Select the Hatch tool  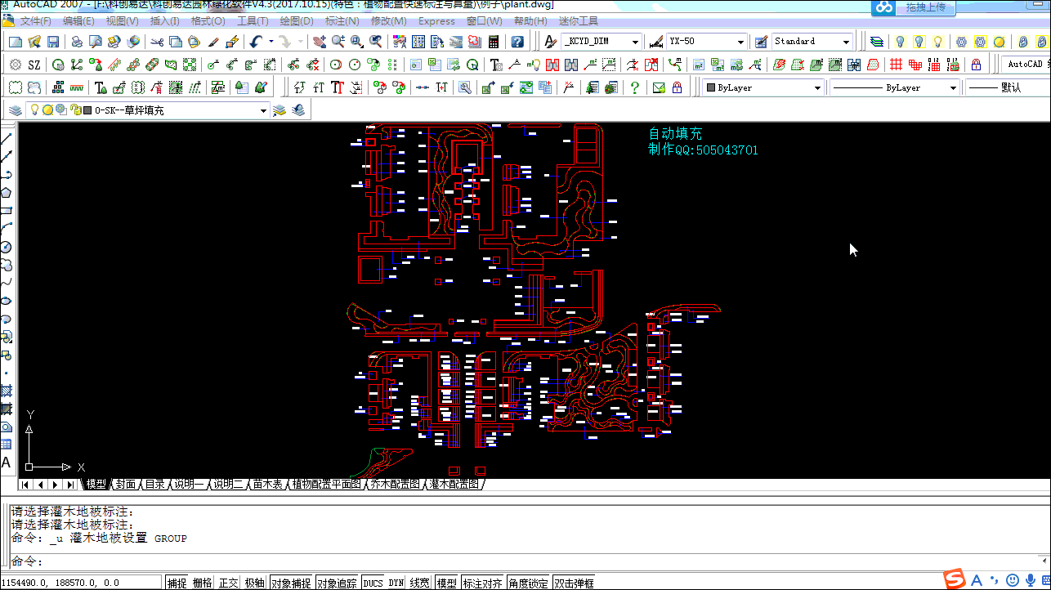7,391
